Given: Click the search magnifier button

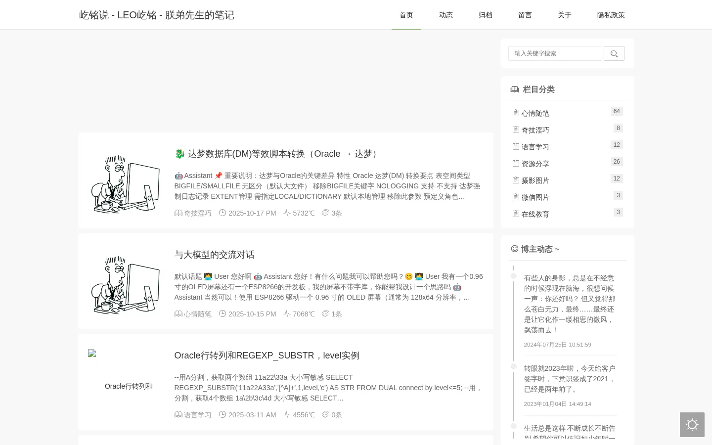Looking at the screenshot, I should point(614,53).
